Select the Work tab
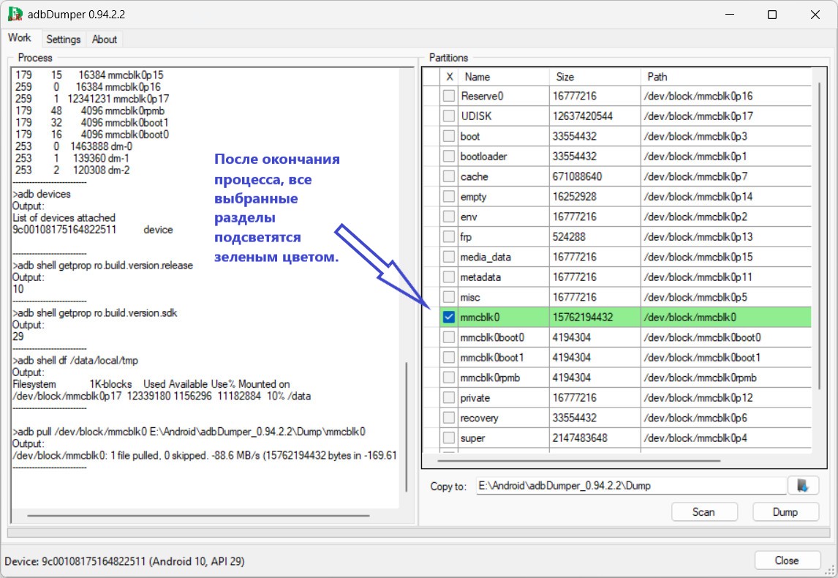Image resolution: width=838 pixels, height=578 pixels. point(20,38)
